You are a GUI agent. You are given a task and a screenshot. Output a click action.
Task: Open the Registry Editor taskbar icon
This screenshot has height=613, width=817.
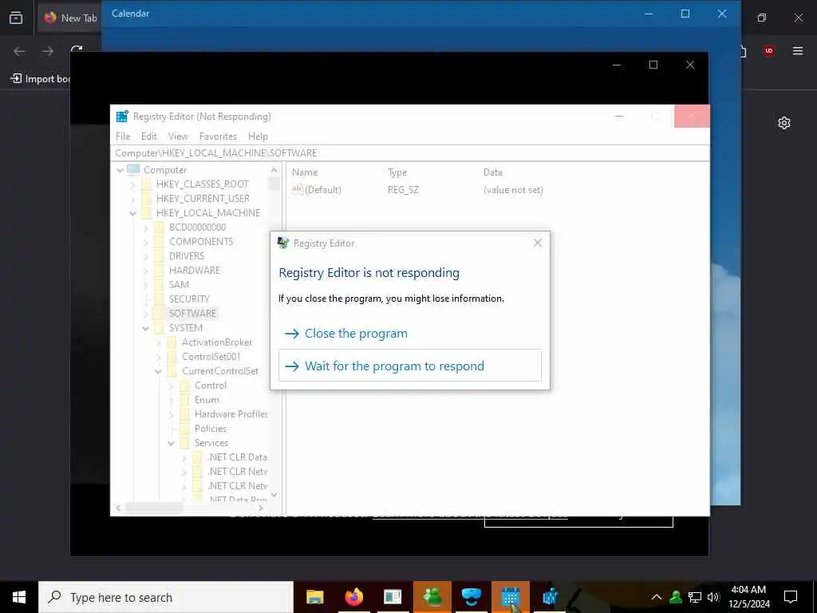(550, 597)
